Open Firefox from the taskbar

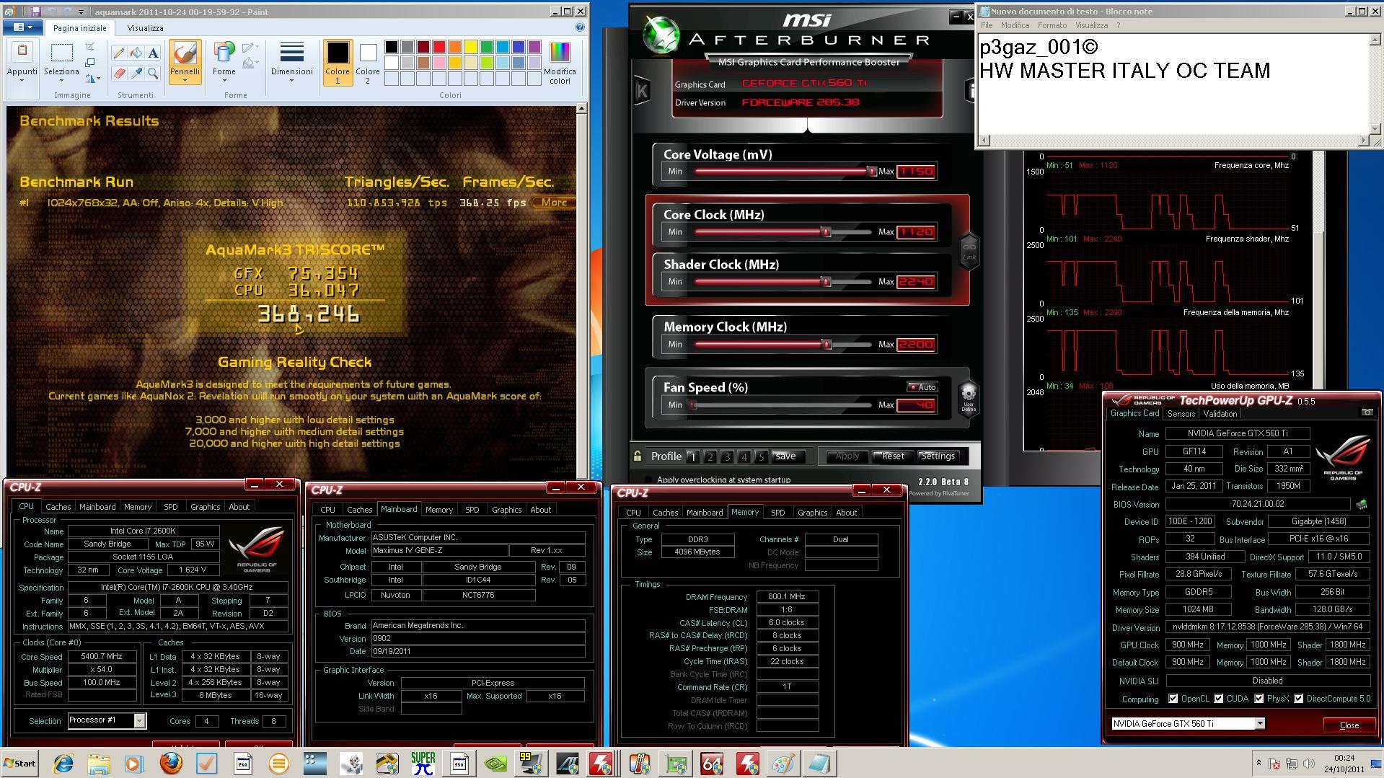(171, 764)
